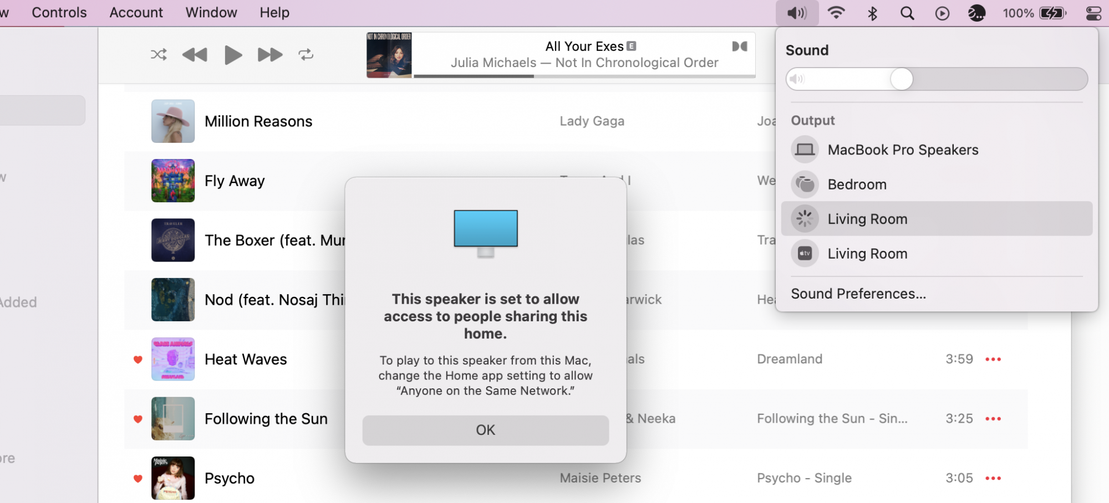This screenshot has width=1109, height=503.
Task: Open more options for Heat Waves
Action: click(993, 360)
